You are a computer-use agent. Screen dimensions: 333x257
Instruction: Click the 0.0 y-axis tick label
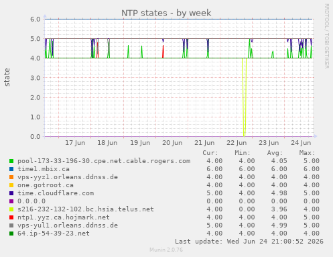(36, 137)
